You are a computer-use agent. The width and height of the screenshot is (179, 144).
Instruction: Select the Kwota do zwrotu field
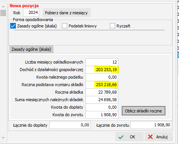102,115
